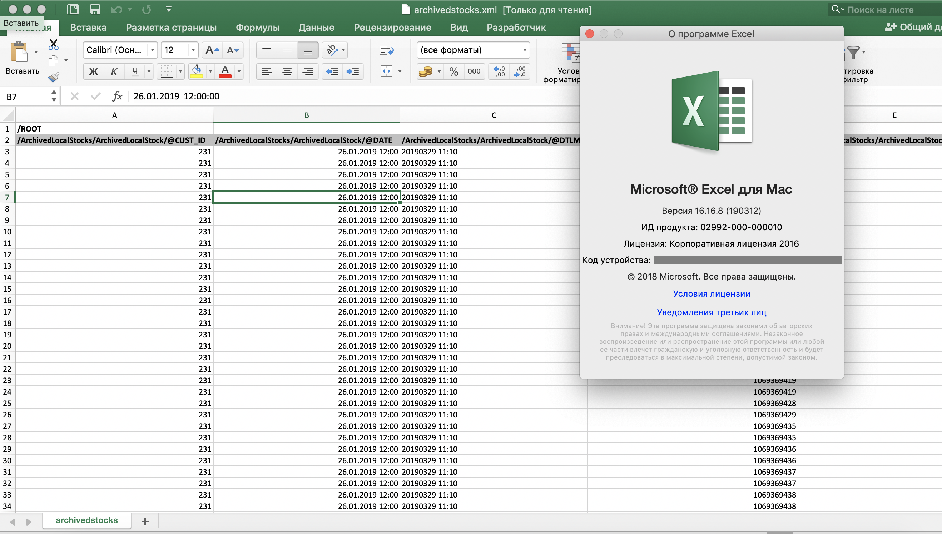Expand the font color dropdown arrow

coord(239,71)
